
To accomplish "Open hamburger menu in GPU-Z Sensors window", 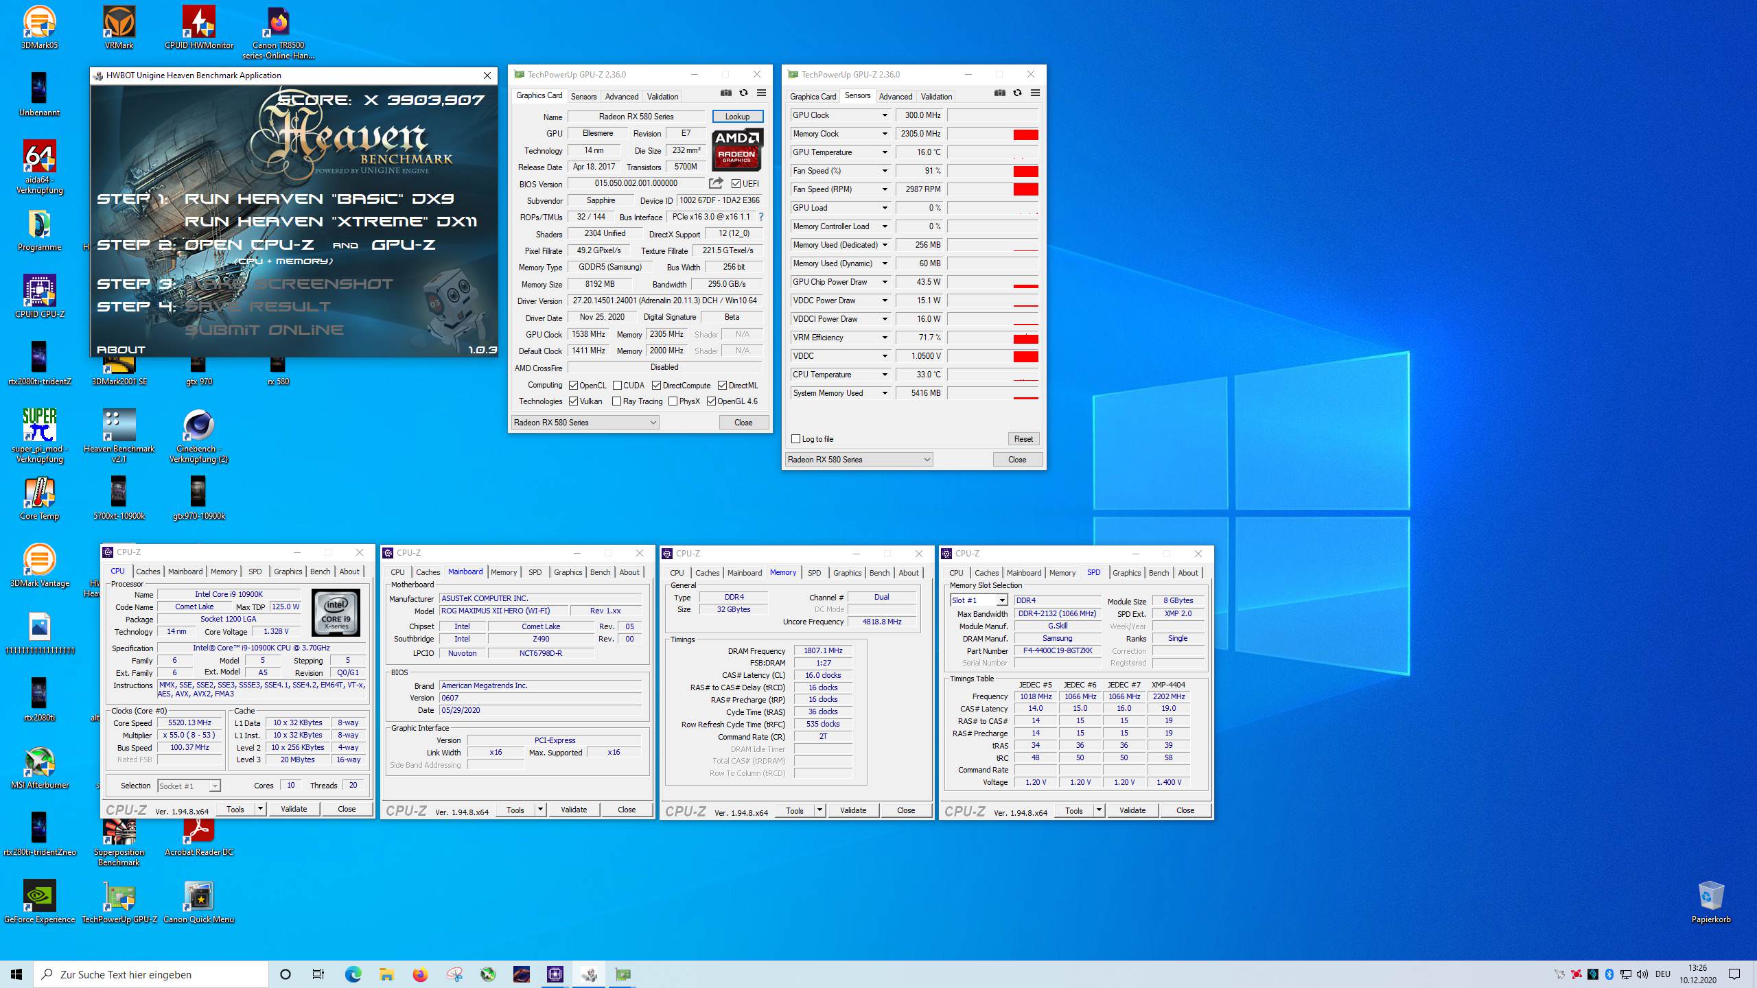I will 1035,93.
